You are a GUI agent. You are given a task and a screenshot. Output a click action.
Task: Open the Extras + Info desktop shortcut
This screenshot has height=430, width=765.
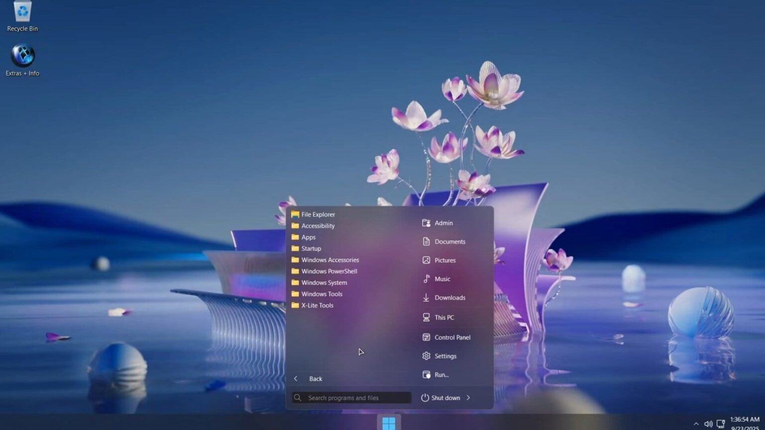[22, 56]
